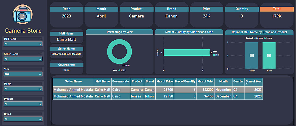Click the sort arrow on Sum of Year column

coord(247,84)
